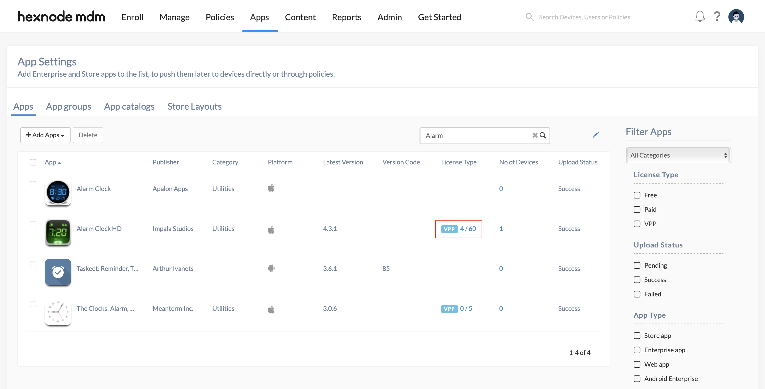765x389 pixels.
Task: Click the Alarm Clock app icon
Action: pos(58,192)
